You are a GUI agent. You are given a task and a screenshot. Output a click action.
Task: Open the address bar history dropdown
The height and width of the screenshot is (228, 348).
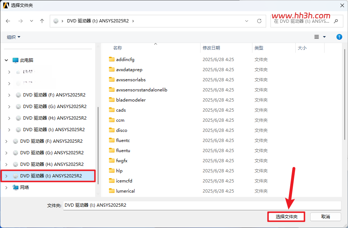[x=247, y=21]
